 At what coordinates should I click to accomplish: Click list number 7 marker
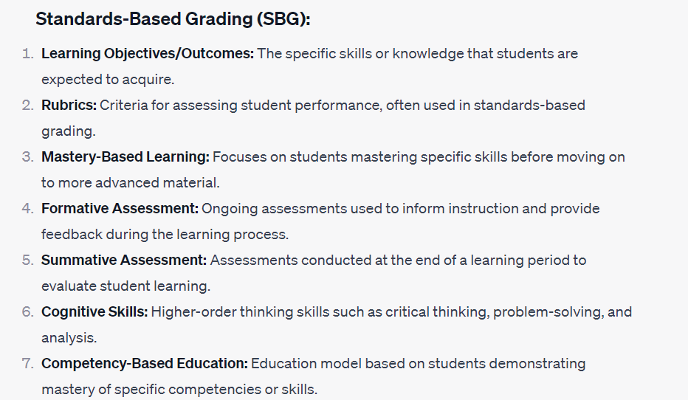(x=27, y=364)
